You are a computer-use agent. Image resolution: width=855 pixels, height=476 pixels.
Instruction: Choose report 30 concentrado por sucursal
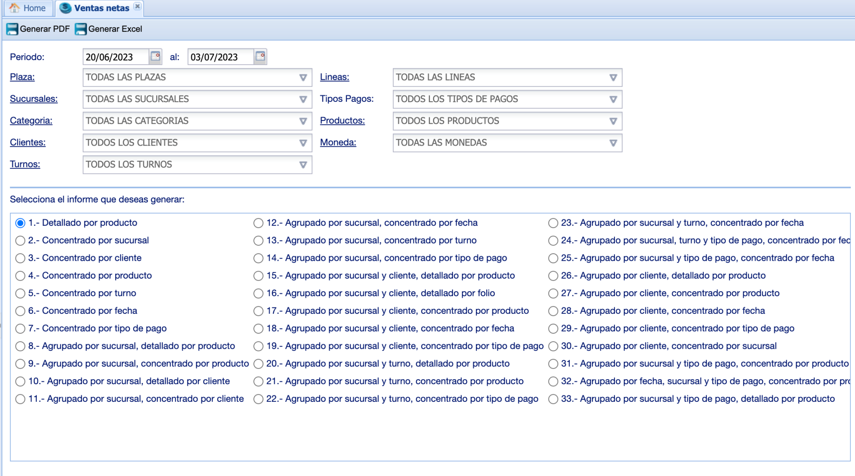(553, 346)
